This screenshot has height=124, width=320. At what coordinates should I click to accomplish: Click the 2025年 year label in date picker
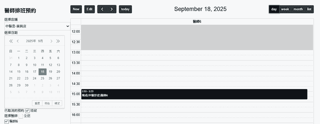click(31, 41)
